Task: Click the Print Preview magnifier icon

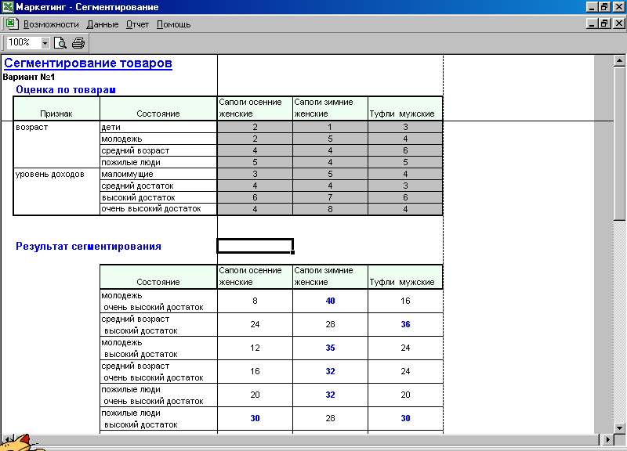Action: point(60,42)
